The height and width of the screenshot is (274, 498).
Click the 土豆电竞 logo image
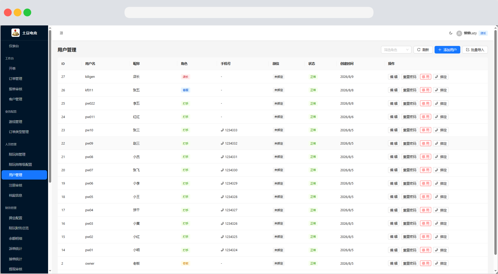pos(16,33)
